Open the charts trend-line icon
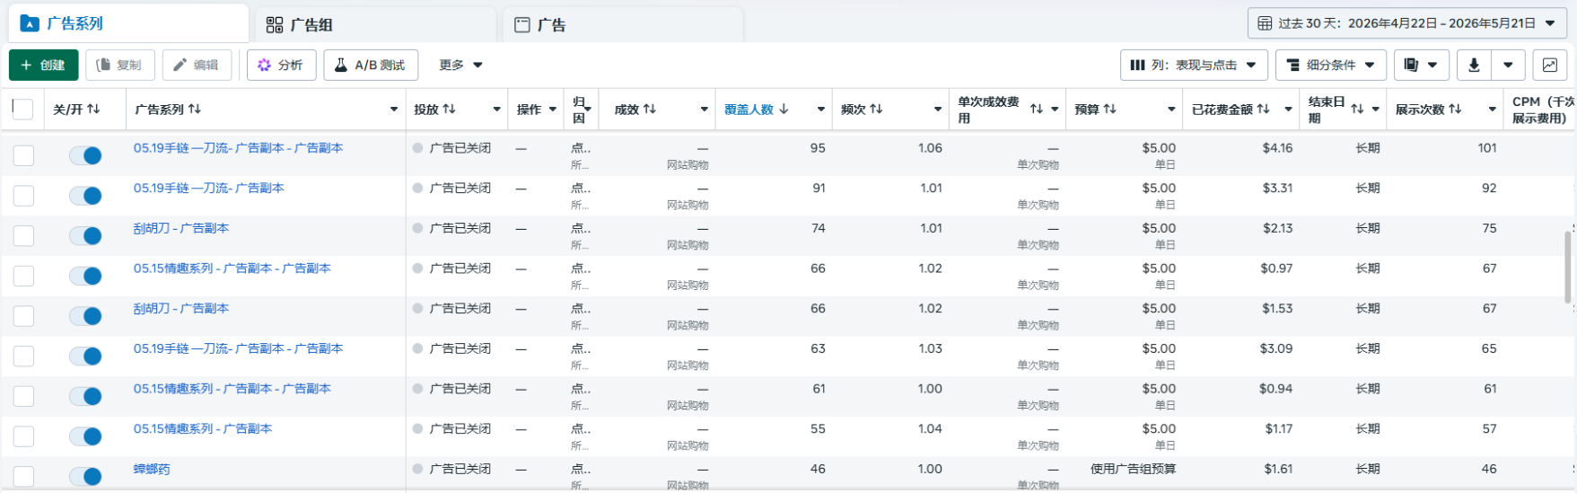 point(1550,65)
